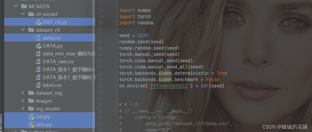Click the MCM2DL folder icon
Image resolution: width=312 pixels, height=132 pixels.
coord(24,6)
